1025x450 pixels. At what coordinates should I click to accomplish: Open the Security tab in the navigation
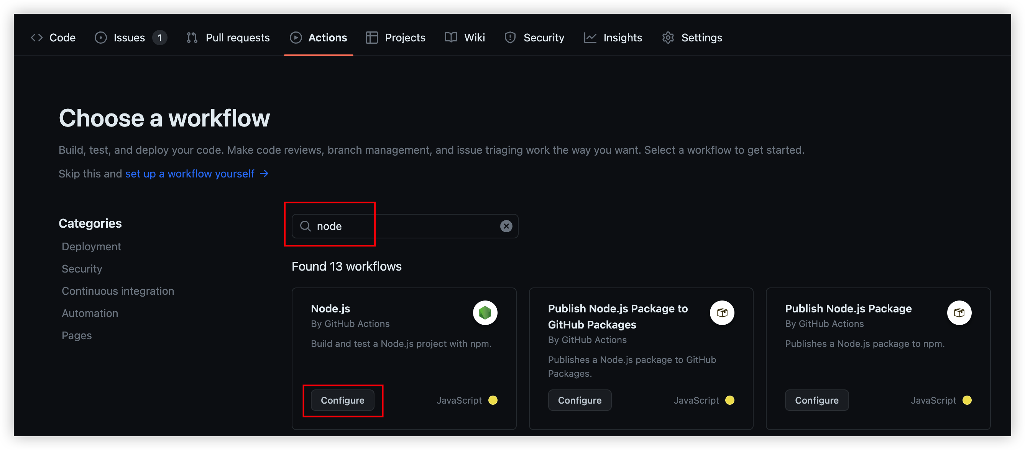[534, 38]
